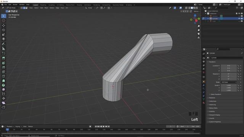Expand the Viewport Display panel

214,115
